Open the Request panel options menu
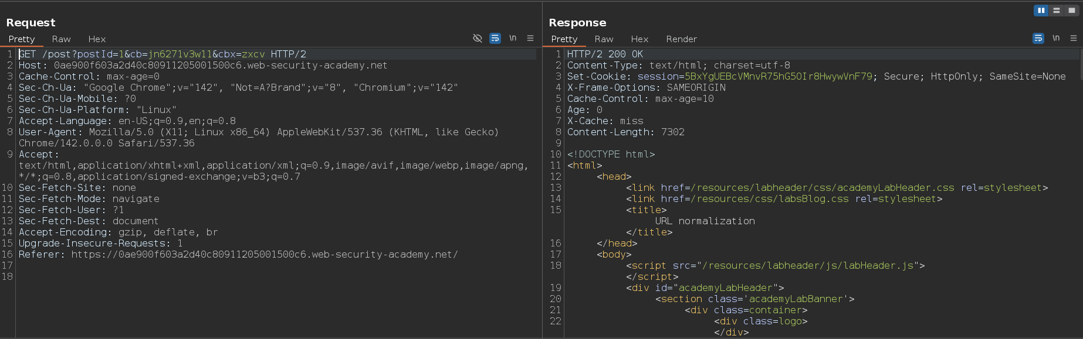1083x339 pixels. pos(530,39)
